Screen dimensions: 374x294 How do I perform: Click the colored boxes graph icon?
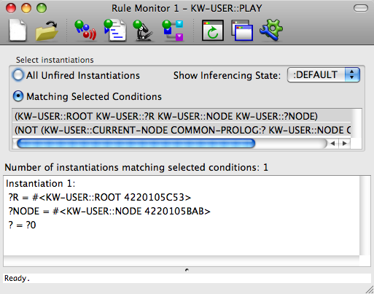173,31
